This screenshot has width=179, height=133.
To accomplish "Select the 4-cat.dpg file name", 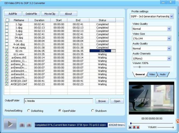I will click(19, 44).
